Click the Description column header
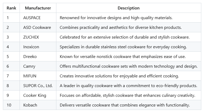Image resolution: width=205 pixels, height=112 pixels. pyautogui.click(x=129, y=8)
